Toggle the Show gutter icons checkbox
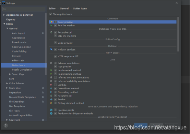The width and height of the screenshot is (190, 134). [51, 14]
